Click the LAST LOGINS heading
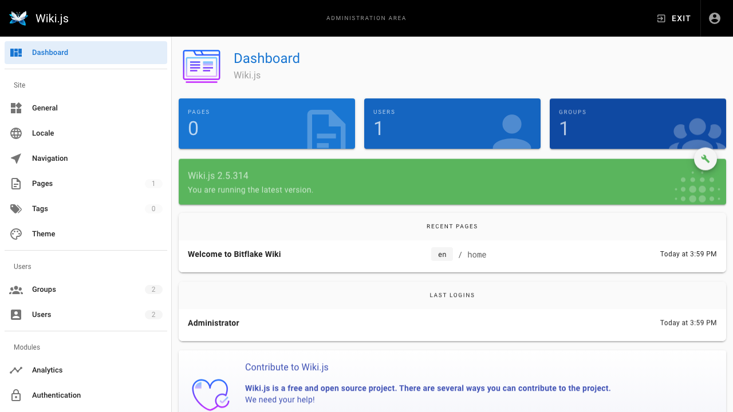This screenshot has width=733, height=412. coord(452,295)
